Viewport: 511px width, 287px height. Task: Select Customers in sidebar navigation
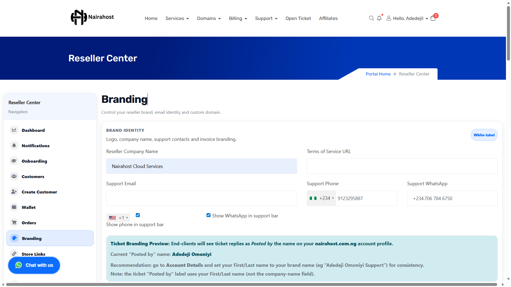tap(50, 176)
